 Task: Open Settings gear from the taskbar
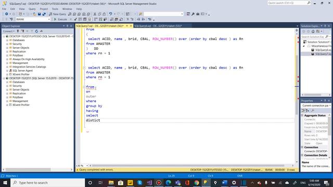[x=234, y=182]
